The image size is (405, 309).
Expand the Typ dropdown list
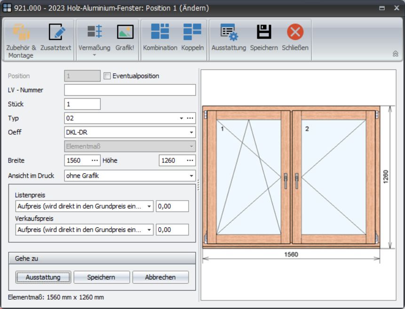click(x=182, y=118)
